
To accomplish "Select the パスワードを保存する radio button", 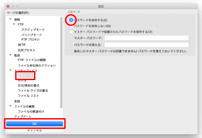I will click(x=71, y=20).
